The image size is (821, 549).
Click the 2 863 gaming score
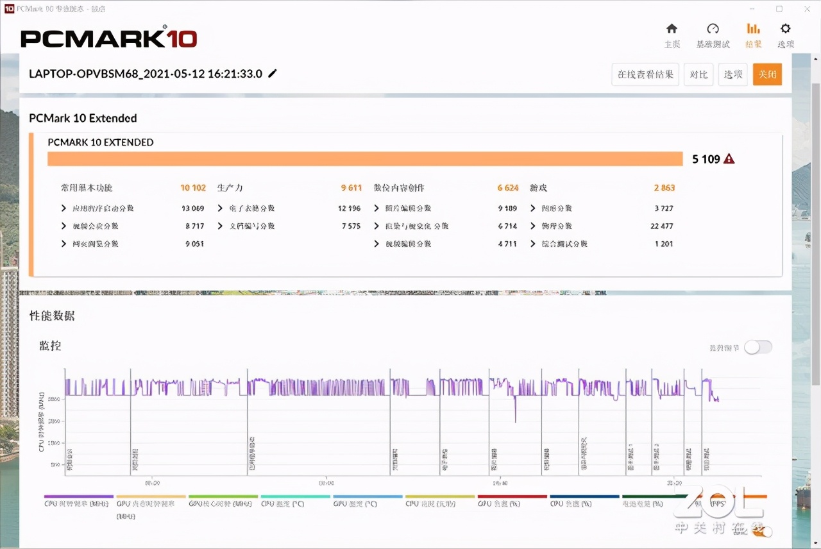(x=664, y=188)
